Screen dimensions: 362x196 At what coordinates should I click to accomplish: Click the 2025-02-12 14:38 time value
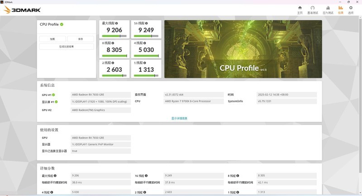[x=286, y=95]
